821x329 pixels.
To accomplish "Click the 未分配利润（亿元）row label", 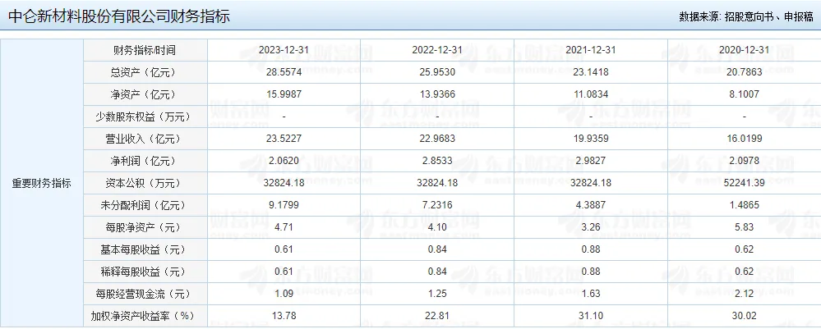I will 145,206.
